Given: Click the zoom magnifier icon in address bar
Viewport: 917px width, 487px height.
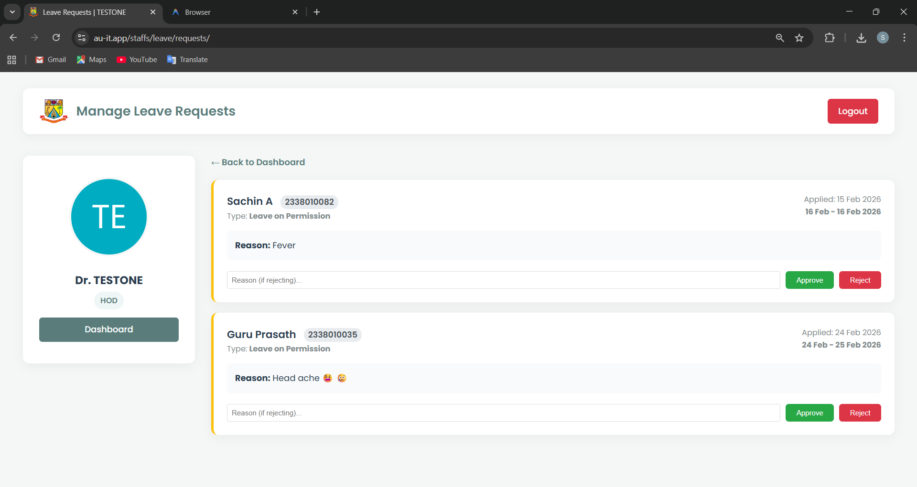Looking at the screenshot, I should pyautogui.click(x=780, y=38).
